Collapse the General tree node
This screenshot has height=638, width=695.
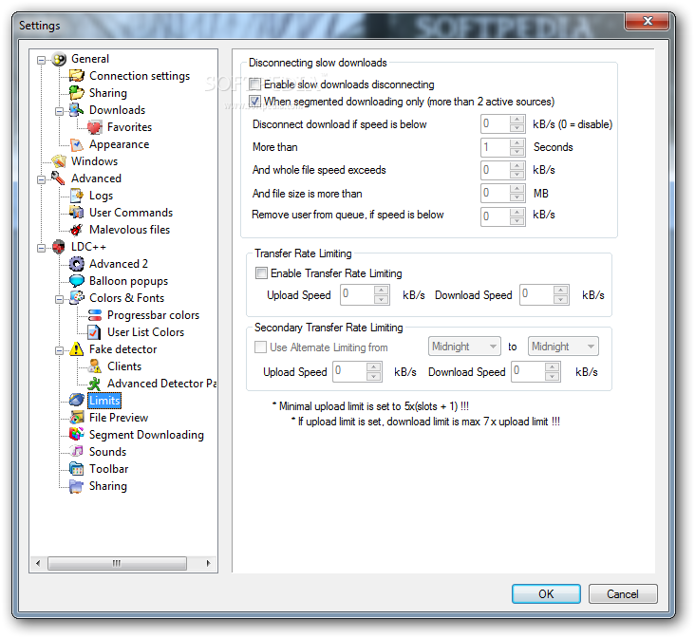coord(41,60)
